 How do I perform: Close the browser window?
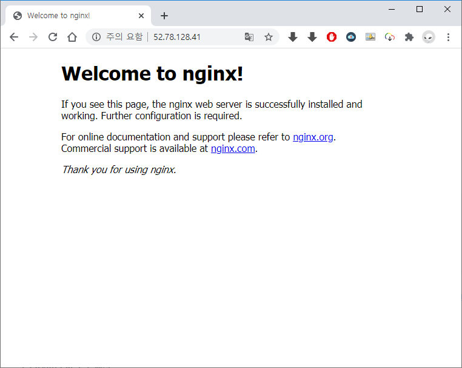(447, 10)
